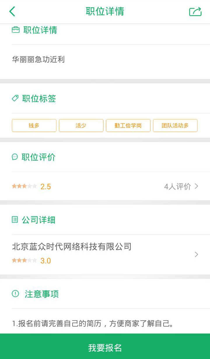This screenshot has height=359, width=210.
Task: Tap the briefcase icon beside 职位详情
Action: pos(15,30)
